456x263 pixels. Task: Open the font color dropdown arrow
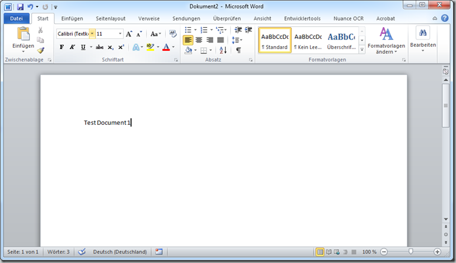tap(173, 47)
